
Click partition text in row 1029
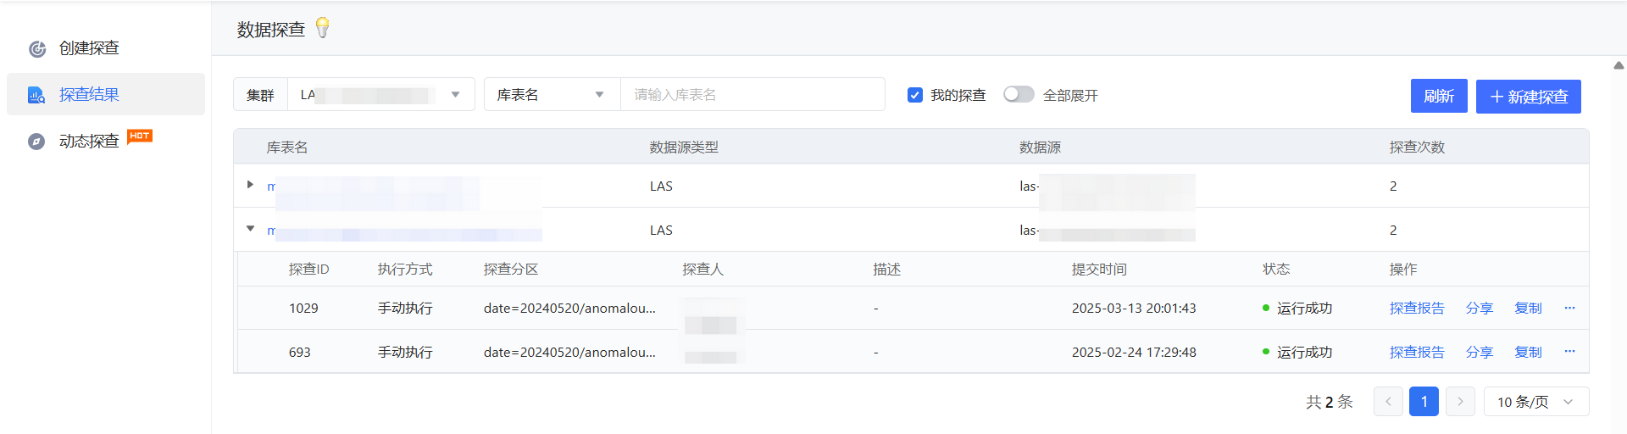click(x=569, y=308)
